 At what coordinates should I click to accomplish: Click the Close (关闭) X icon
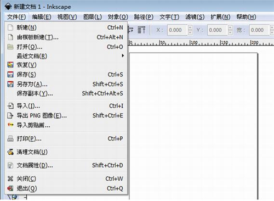point(10,178)
